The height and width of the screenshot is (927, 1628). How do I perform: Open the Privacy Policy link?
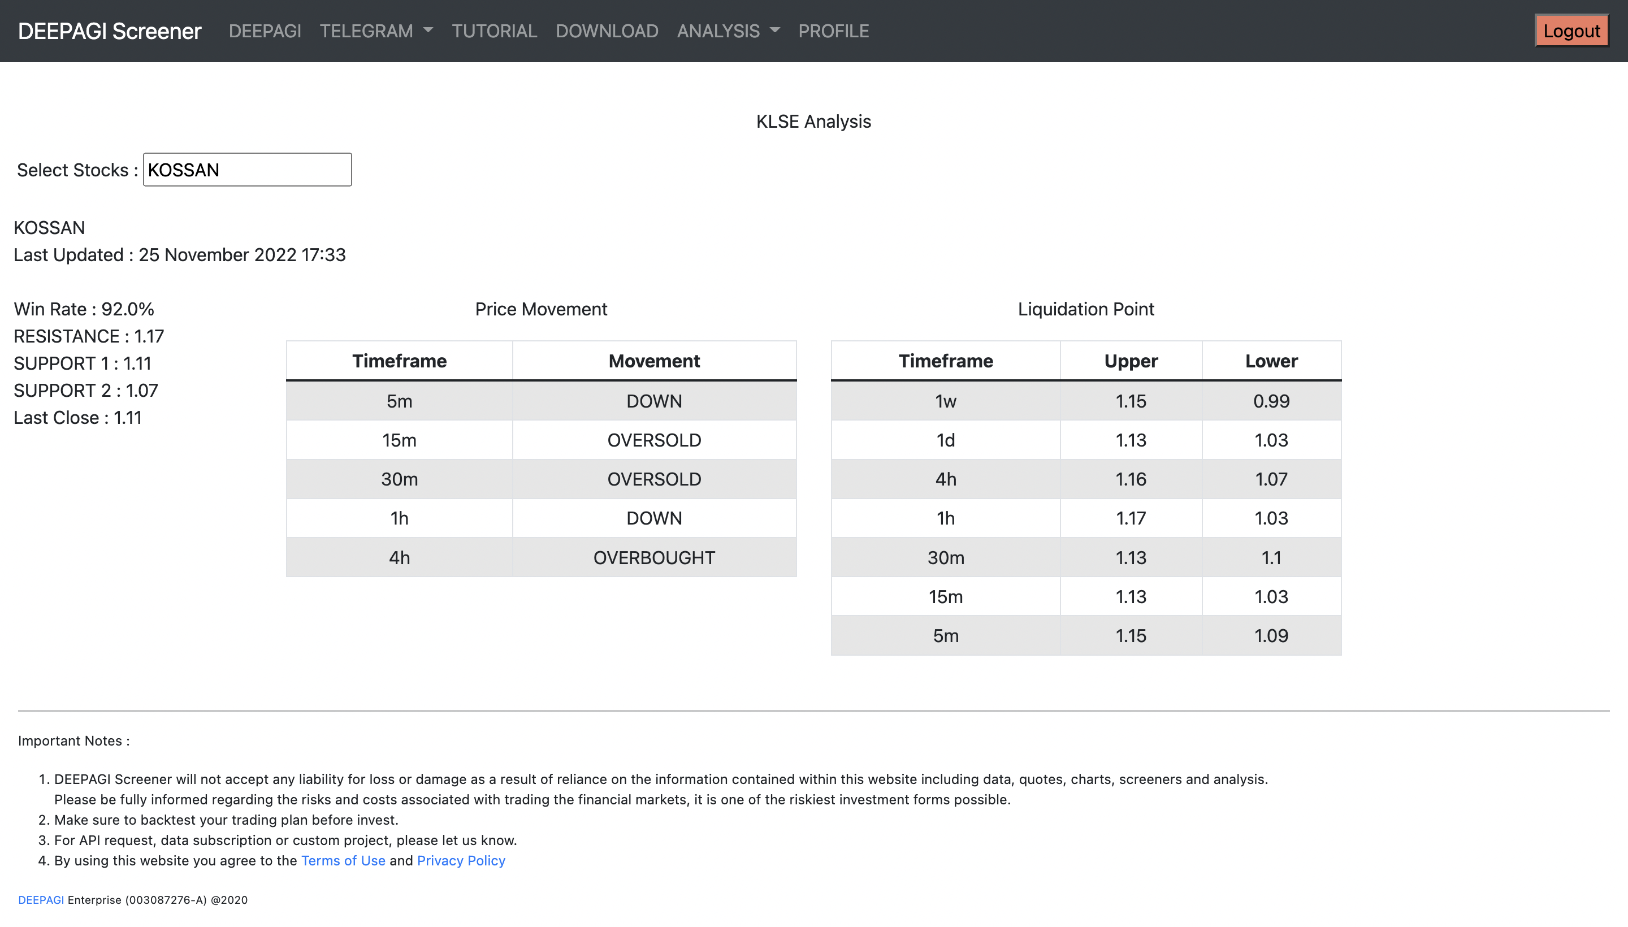[x=461, y=860]
